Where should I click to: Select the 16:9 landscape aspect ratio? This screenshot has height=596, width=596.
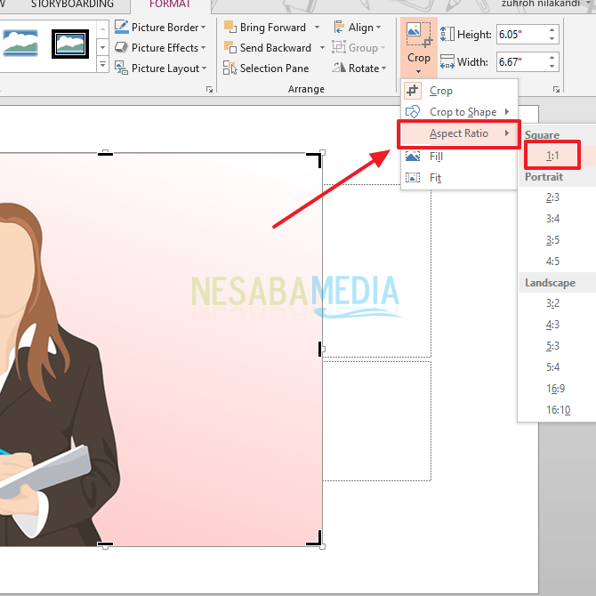click(555, 389)
